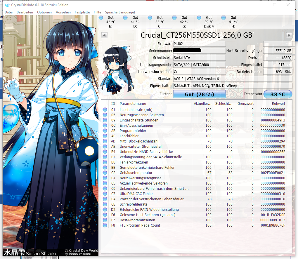Click the ID column header
This screenshot has width=298, height=259.
tap(113, 103)
